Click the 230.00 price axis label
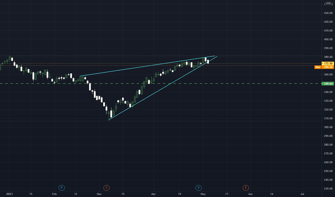Image resolution: width=335 pixels, height=197 pixels. [x=328, y=188]
